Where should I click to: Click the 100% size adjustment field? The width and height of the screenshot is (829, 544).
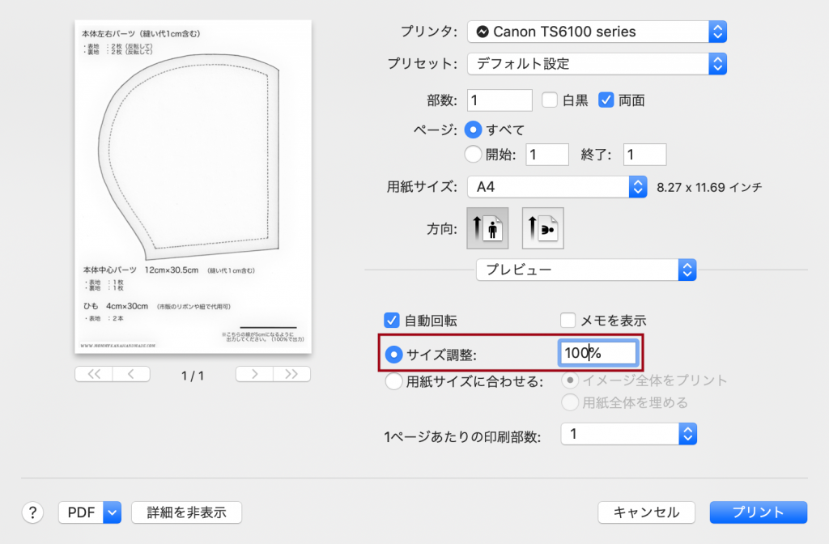[598, 352]
